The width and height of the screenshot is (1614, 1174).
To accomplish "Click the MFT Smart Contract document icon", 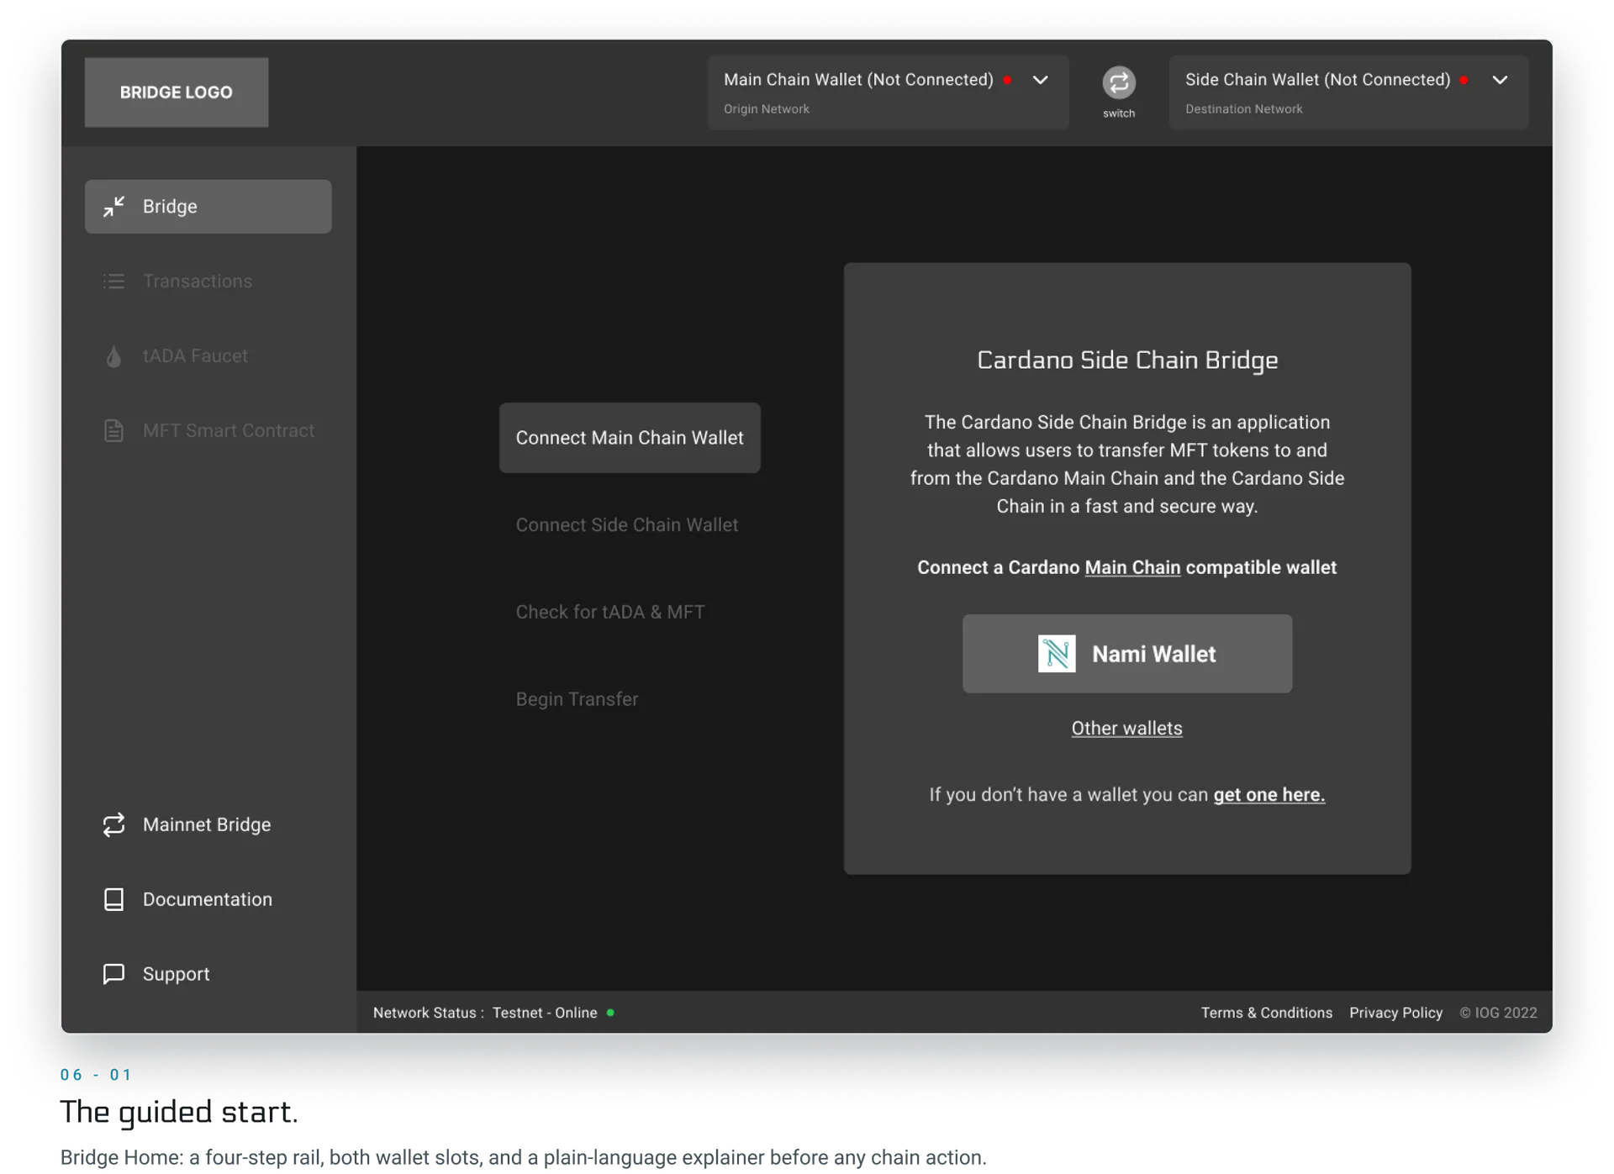I will point(113,430).
